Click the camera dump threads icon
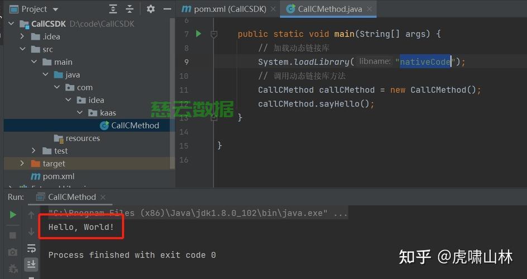This screenshot has width=527, height=279. (x=13, y=252)
